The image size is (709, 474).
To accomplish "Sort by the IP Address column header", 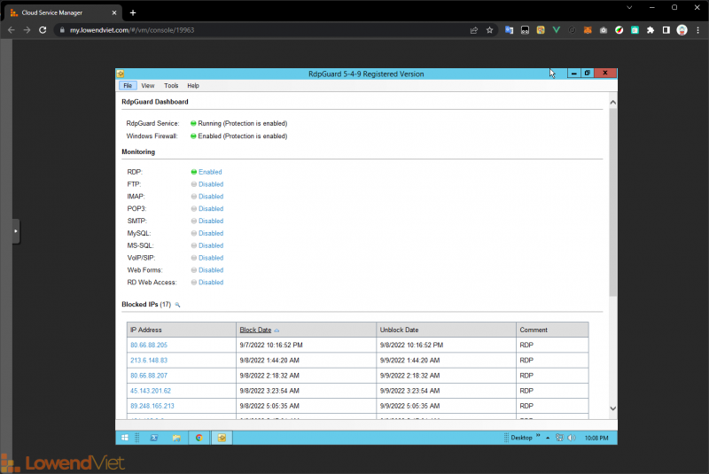I will click(182, 330).
